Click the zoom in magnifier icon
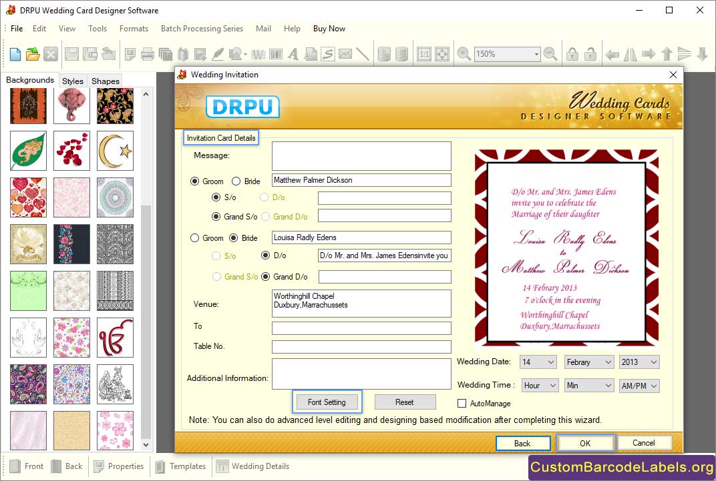Viewport: 716px width, 481px height. click(464, 54)
